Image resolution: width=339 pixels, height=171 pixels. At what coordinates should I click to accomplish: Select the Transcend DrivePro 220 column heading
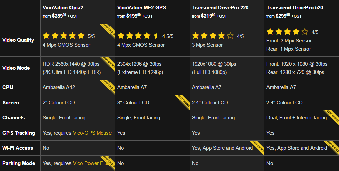tap(220, 7)
